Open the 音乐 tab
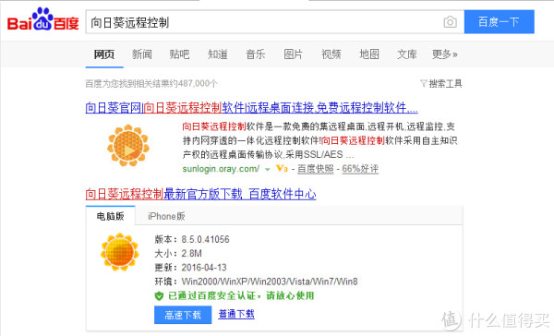Viewport: 554px width, 336px height. pos(256,54)
